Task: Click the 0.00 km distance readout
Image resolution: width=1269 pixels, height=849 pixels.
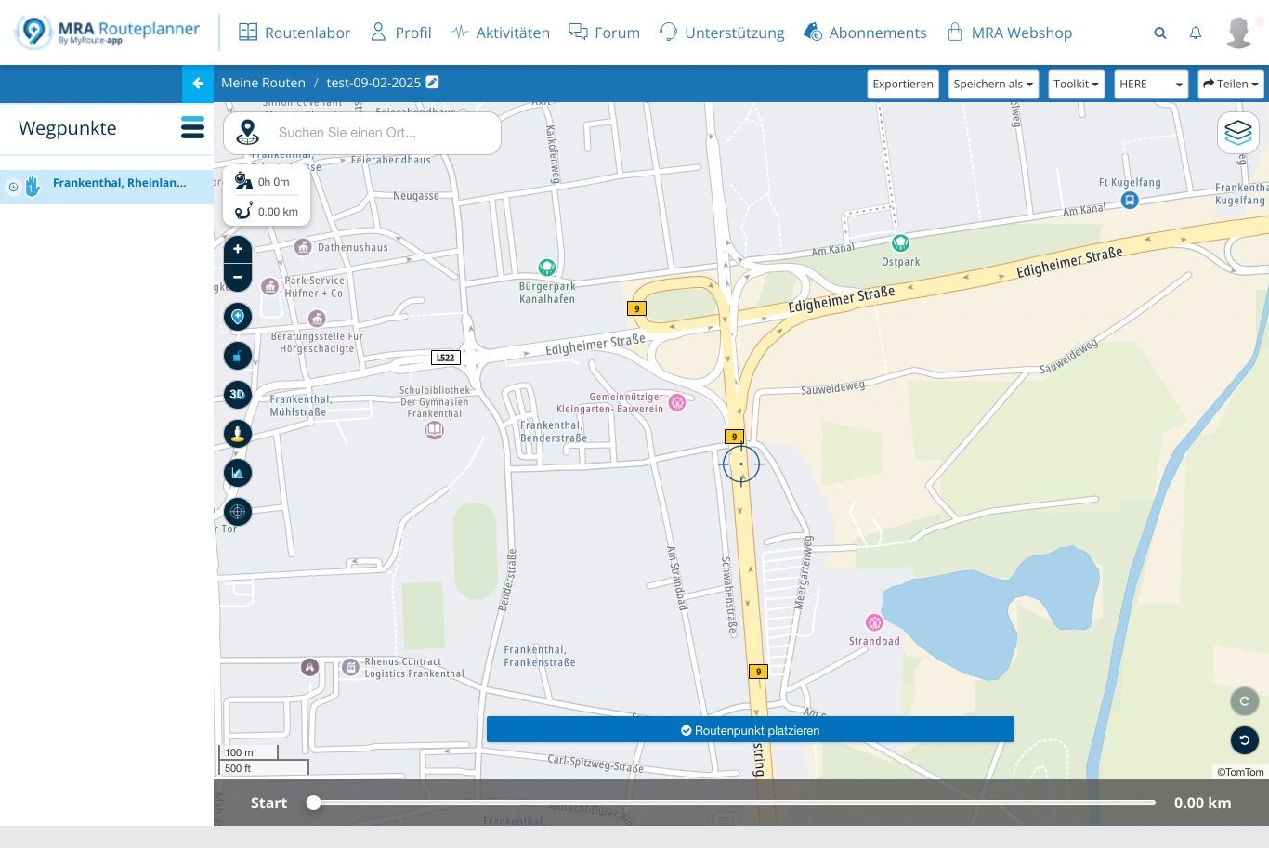Action: click(x=278, y=212)
